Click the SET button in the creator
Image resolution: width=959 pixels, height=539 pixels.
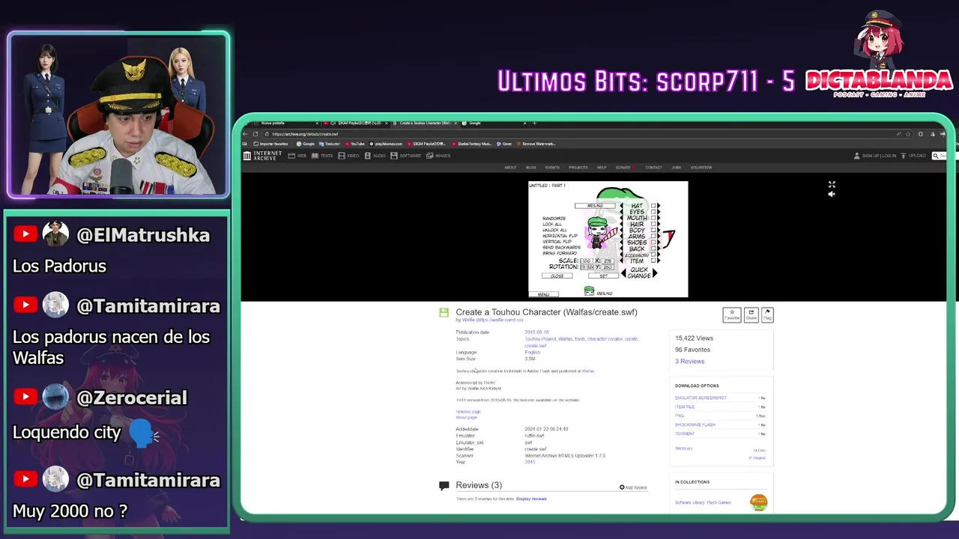[603, 275]
